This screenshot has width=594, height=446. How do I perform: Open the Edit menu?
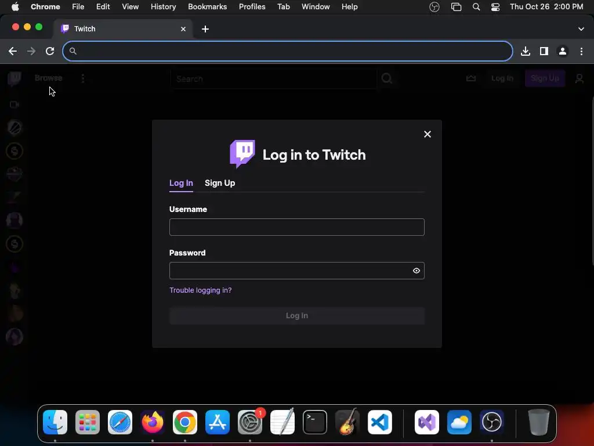pos(103,7)
